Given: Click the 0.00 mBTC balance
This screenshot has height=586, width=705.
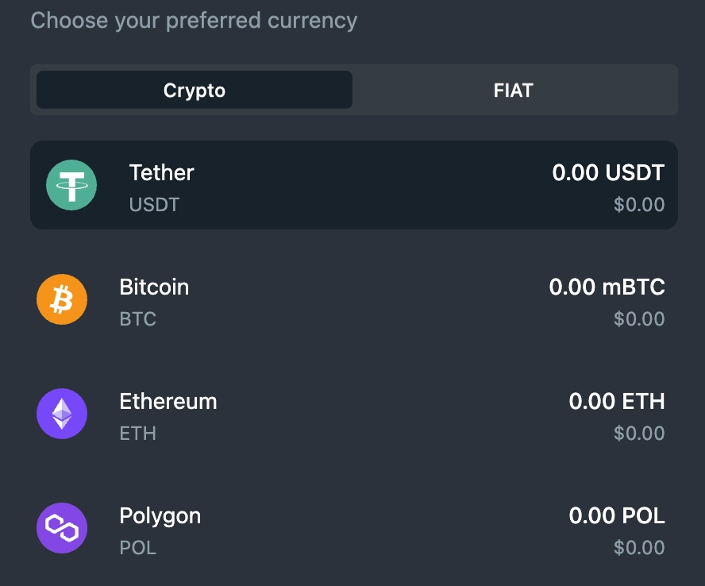Looking at the screenshot, I should [x=607, y=287].
